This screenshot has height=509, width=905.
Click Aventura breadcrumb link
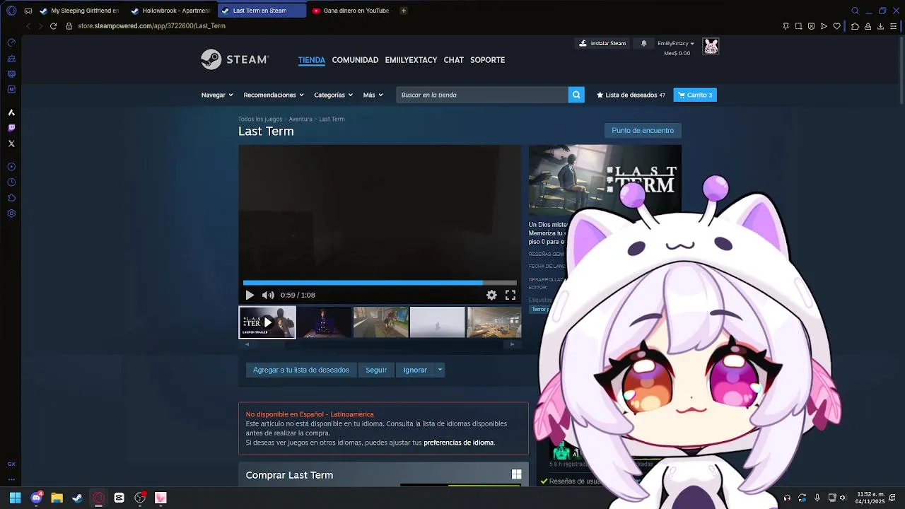tap(300, 119)
